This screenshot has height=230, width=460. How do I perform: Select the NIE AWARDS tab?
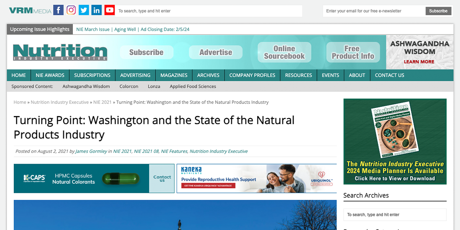[x=49, y=75]
